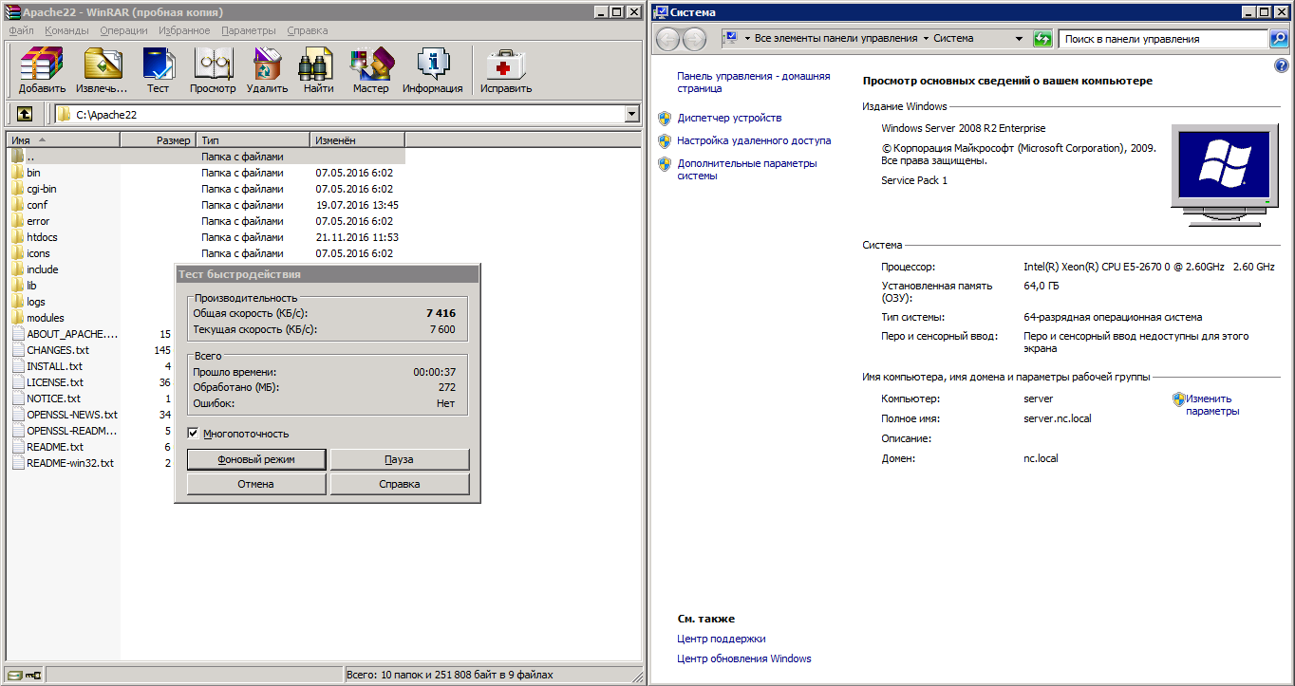Open Дополнительные параметры системы link
Screen dimensions: 1295x686
tap(747, 169)
